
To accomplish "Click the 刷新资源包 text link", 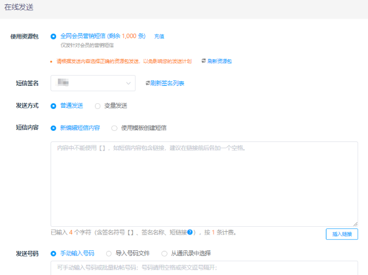I will point(220,61).
